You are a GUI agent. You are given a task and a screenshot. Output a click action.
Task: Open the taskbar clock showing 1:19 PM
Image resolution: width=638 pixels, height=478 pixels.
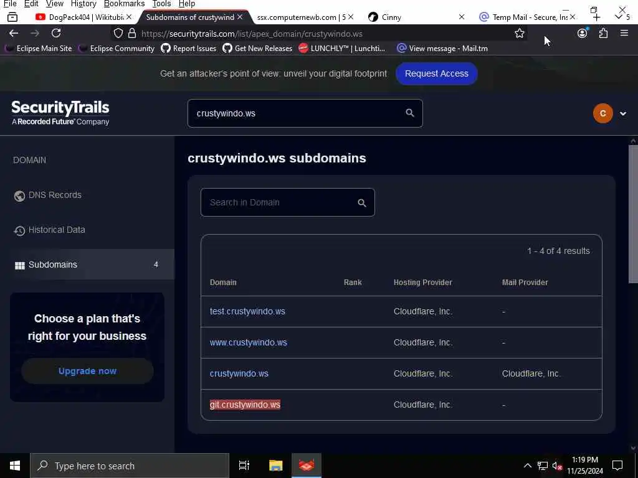[584, 466]
